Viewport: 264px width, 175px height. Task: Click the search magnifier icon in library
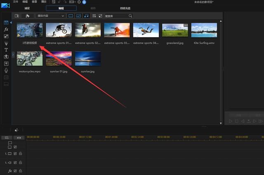coord(130,16)
